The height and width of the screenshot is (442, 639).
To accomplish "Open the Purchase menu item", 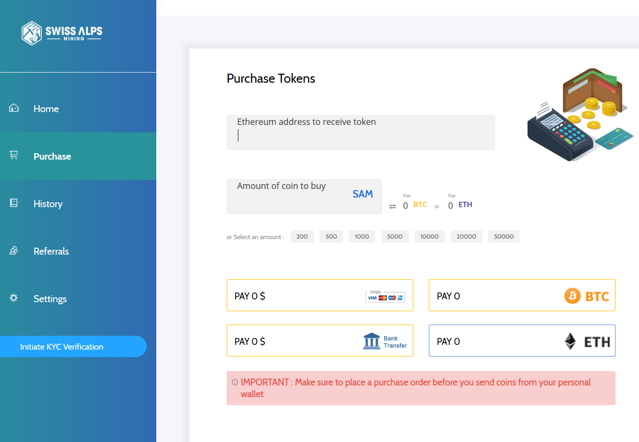I will click(78, 156).
